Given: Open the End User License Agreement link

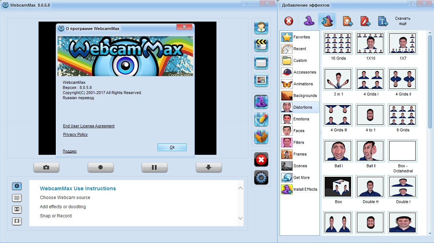Looking at the screenshot, I should pos(88,126).
